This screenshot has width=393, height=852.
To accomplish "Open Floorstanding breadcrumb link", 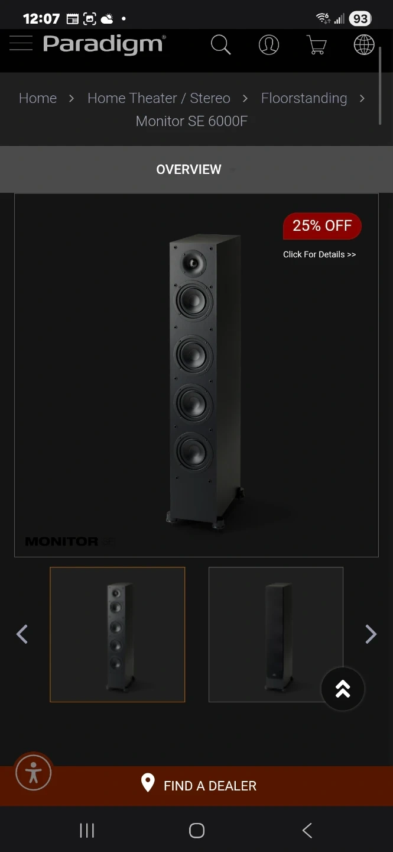I will click(x=304, y=98).
